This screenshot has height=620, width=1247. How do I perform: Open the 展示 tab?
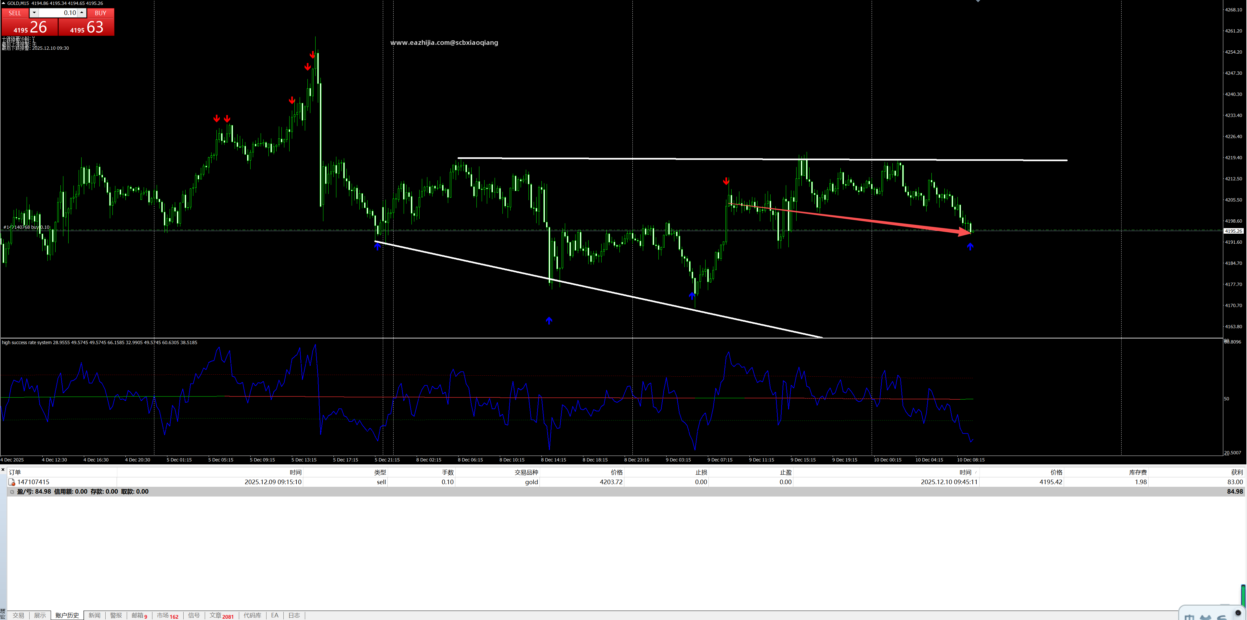[x=40, y=615]
